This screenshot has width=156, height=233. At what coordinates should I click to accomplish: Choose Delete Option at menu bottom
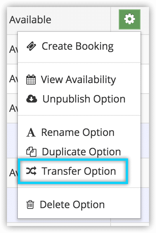pyautogui.click(x=79, y=205)
